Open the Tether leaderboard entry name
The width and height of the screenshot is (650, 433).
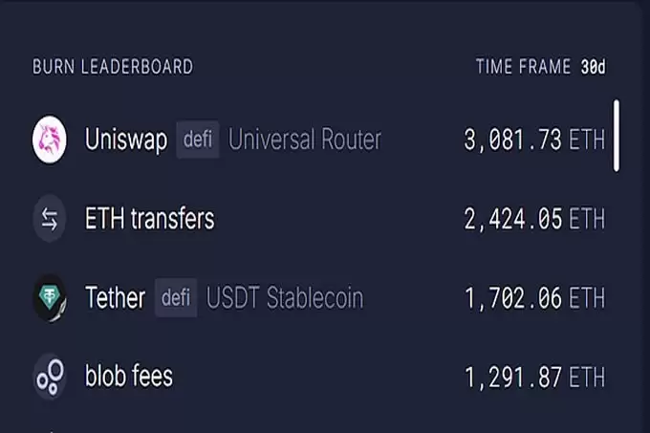click(x=115, y=297)
